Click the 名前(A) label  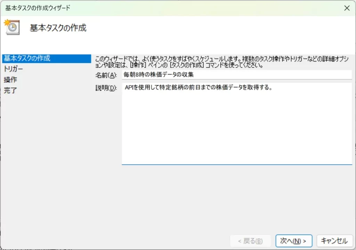[106, 75]
